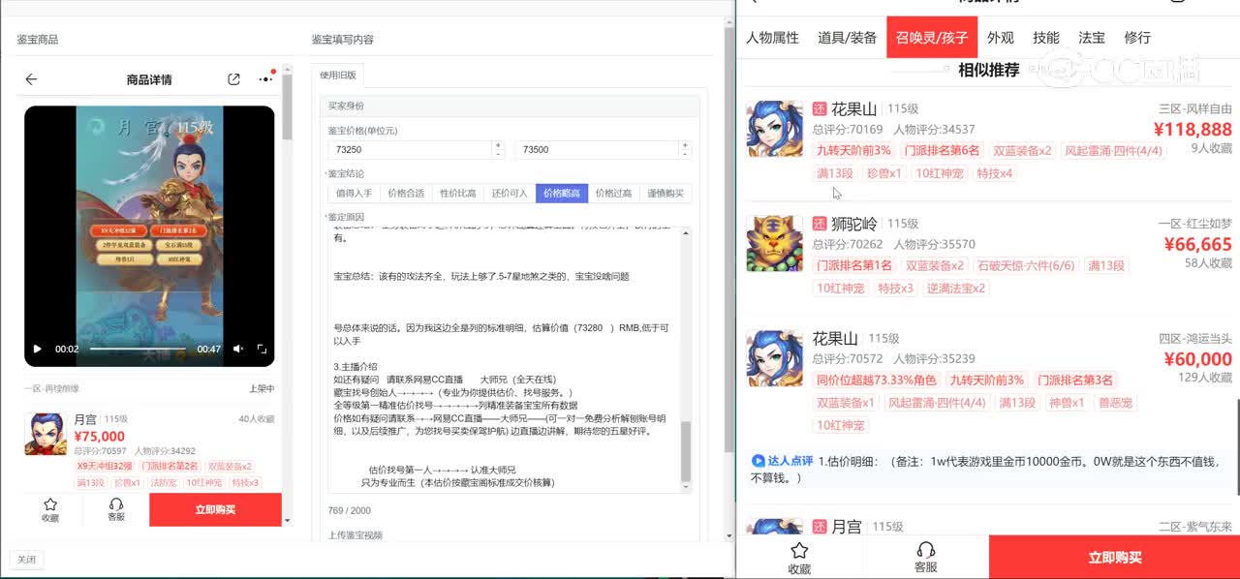Open 客服 headset in the right panel footer
This screenshot has height=579, width=1240.
[926, 558]
